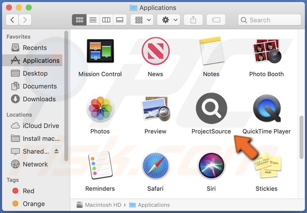The width and height of the screenshot is (307, 213).
Task: Click the sidebar scrollbar
Action: [66, 96]
